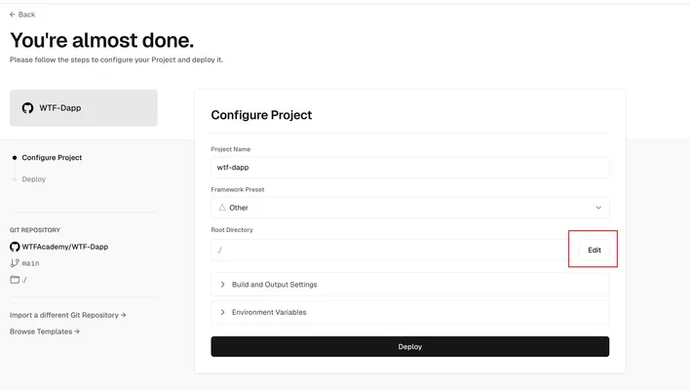
Task: Expand Build and Output Settings section
Action: (410, 285)
